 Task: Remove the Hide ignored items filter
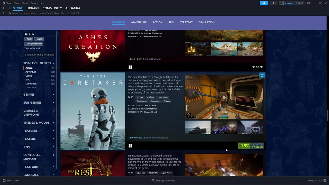(x=33, y=44)
